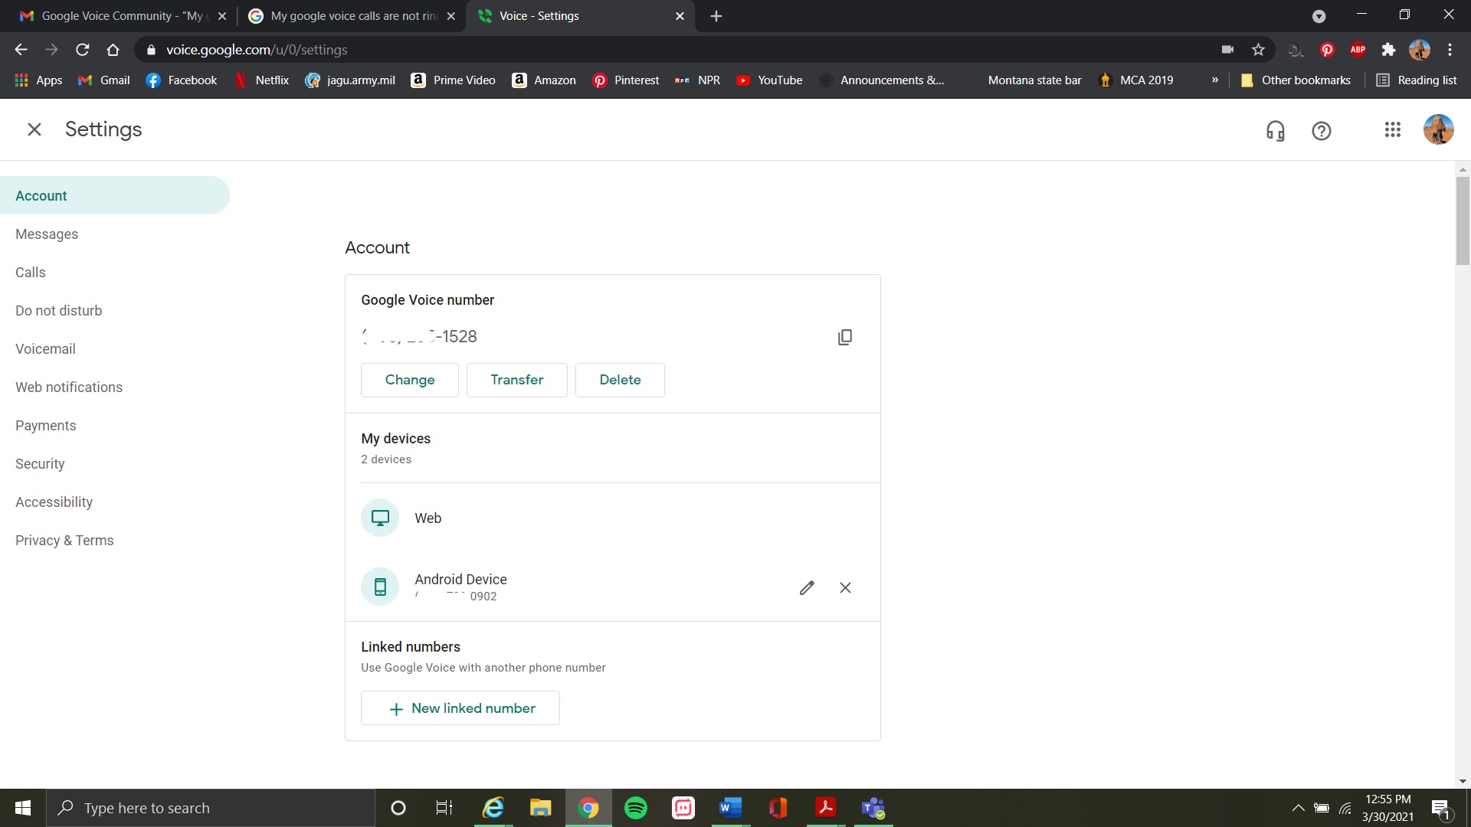The height and width of the screenshot is (827, 1471).
Task: Open the Netflix bookmark
Action: click(261, 80)
